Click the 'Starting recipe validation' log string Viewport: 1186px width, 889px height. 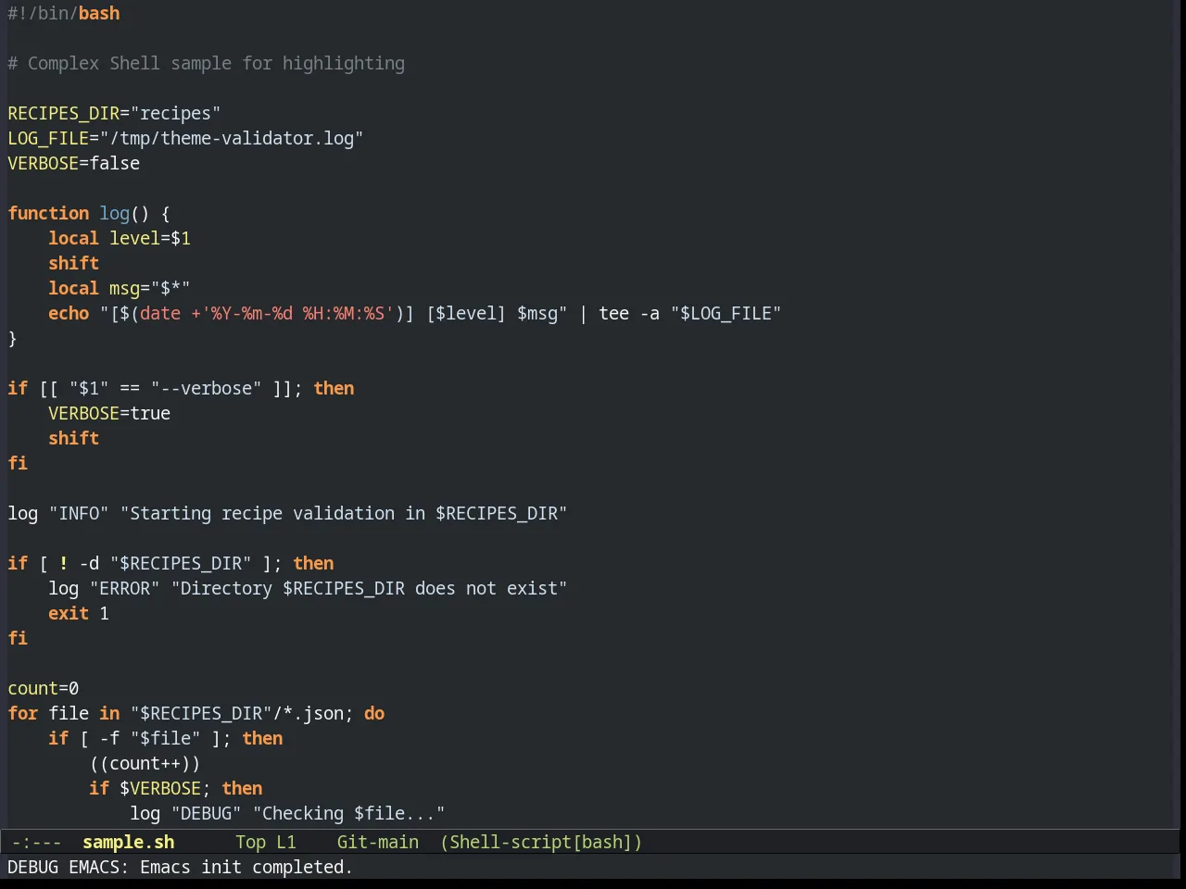tap(344, 513)
